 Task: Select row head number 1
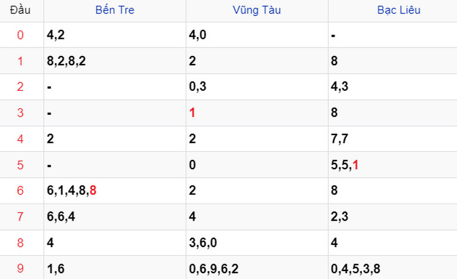tap(20, 61)
